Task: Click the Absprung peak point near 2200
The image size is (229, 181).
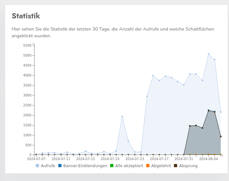Action: (x=208, y=111)
